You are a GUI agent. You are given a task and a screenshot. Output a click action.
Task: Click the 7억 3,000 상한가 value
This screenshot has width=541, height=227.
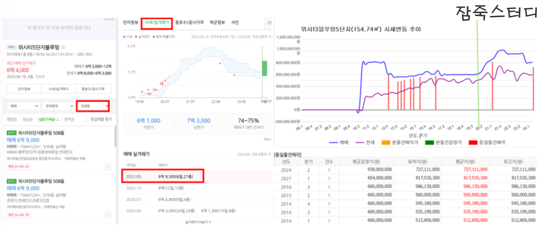pos(198,120)
